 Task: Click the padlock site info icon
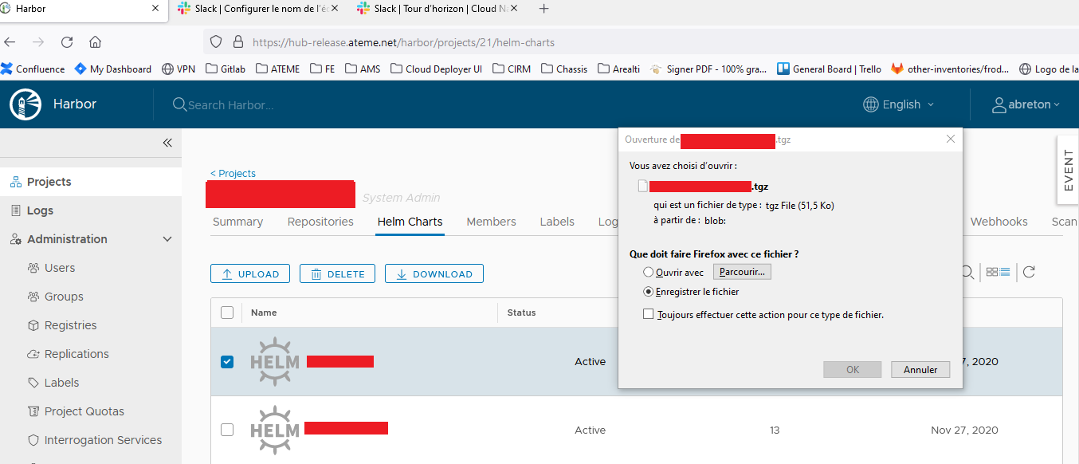[237, 42]
